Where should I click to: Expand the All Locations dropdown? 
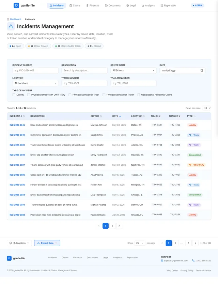35,83
